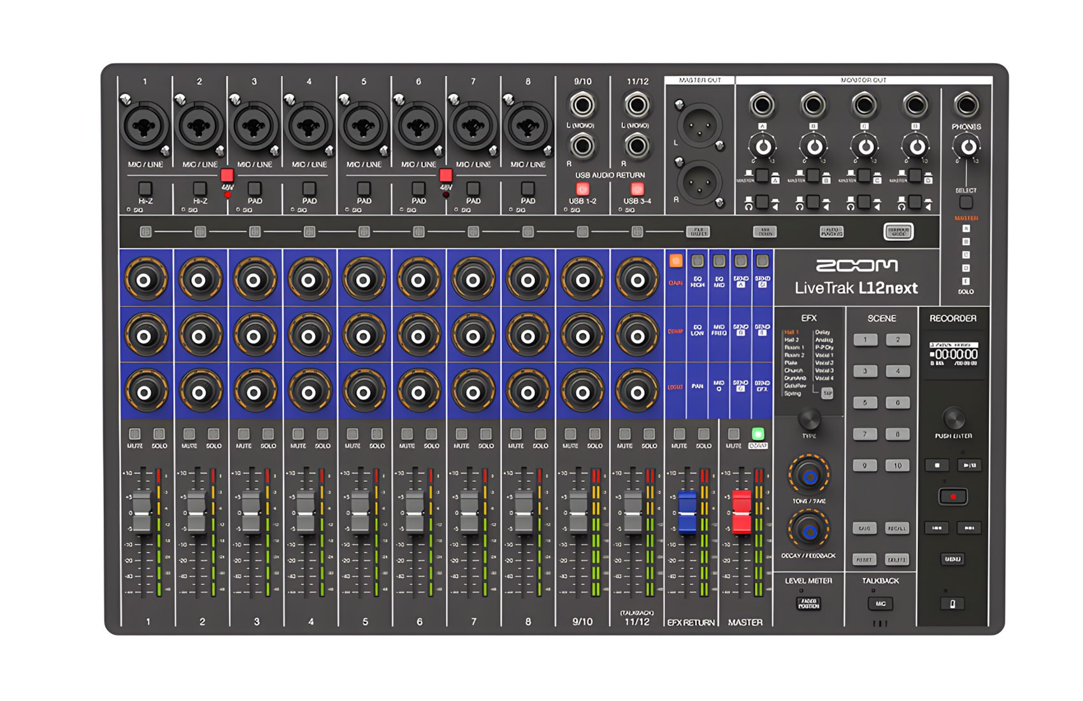Click the bottom button in the RECORDER section

coord(953,603)
